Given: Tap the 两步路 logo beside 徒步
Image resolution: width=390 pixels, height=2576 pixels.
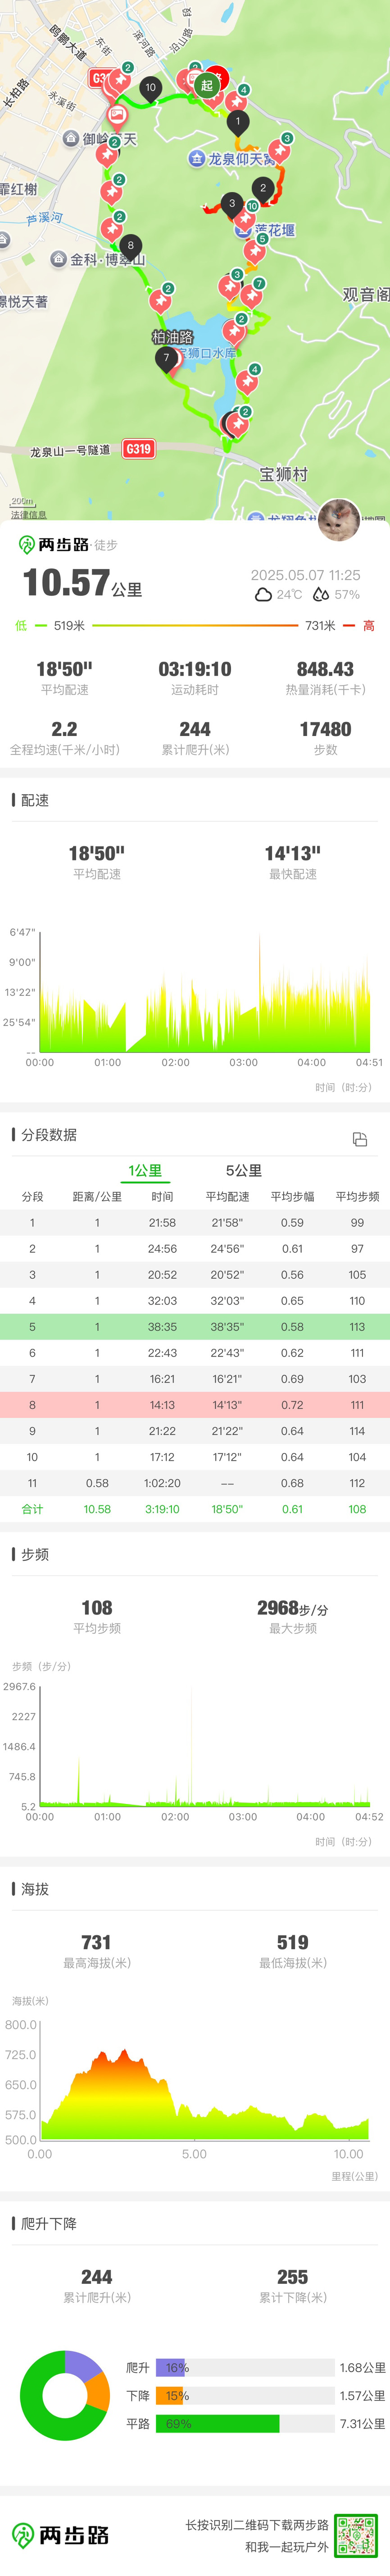Looking at the screenshot, I should coord(54,545).
